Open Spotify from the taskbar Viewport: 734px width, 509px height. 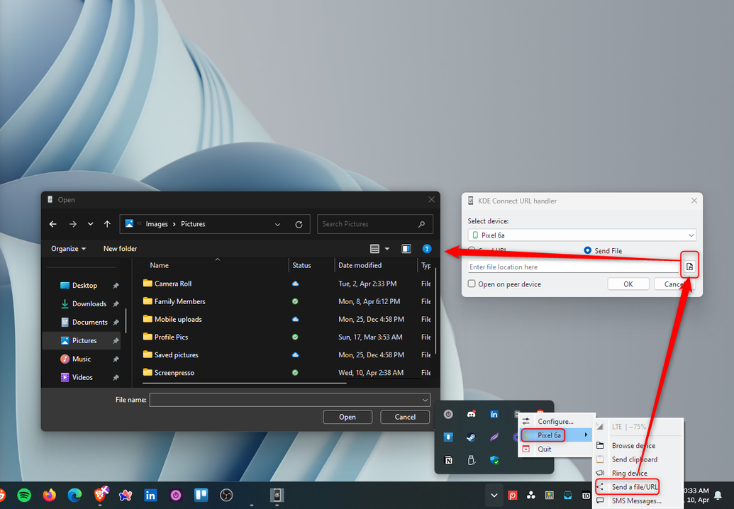click(24, 495)
